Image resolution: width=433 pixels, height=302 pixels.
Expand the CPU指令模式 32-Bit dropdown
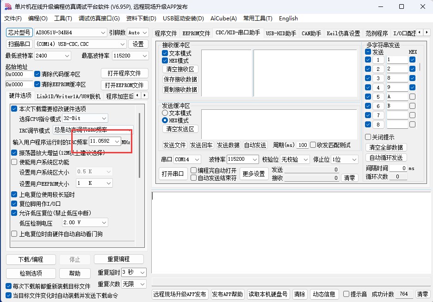pyautogui.click(x=104, y=119)
